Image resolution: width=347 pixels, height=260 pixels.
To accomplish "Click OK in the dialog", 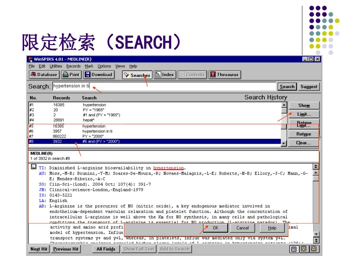I will click(216, 228).
